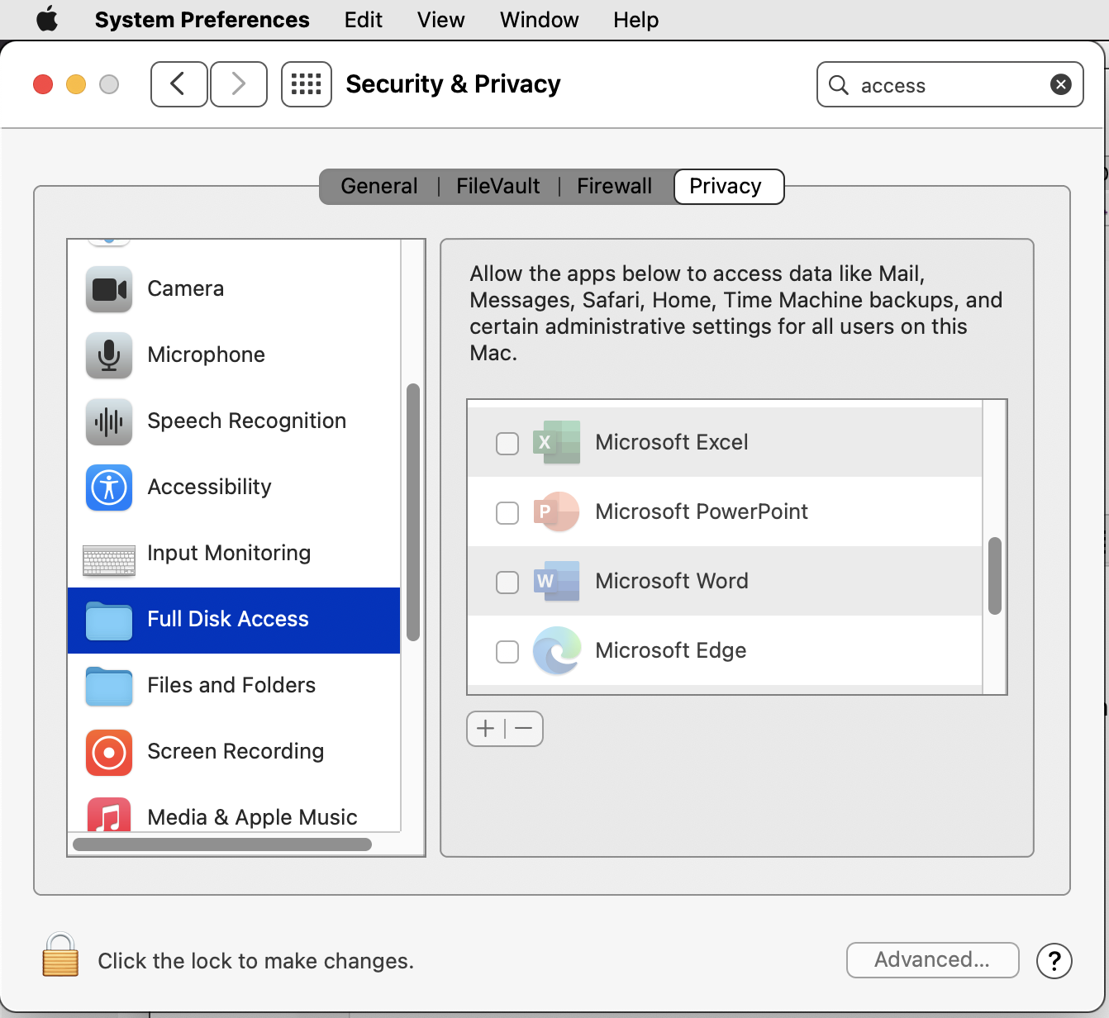This screenshot has height=1018, width=1109.
Task: Click the Microsoft Edge app icon
Action: [x=556, y=650]
